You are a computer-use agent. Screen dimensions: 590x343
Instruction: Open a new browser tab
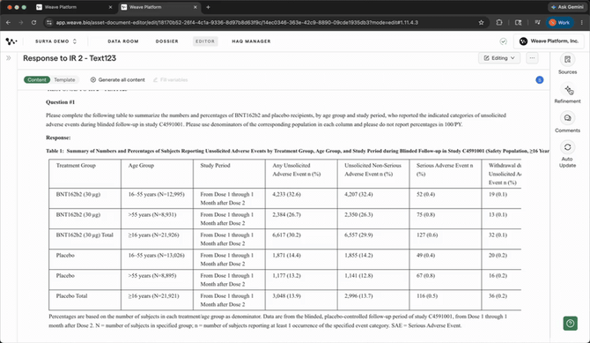tap(208, 7)
